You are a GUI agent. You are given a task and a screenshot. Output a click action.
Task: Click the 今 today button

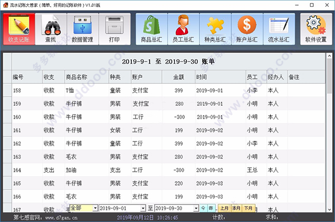tap(203, 208)
